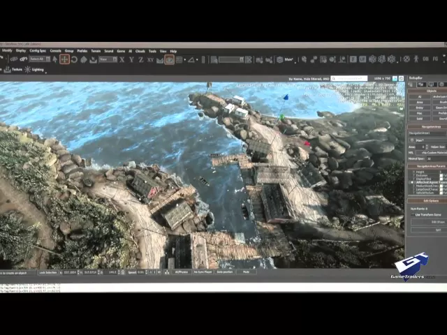Lock movement to the X axis
The height and width of the screenshot is (335, 447).
(122, 59)
